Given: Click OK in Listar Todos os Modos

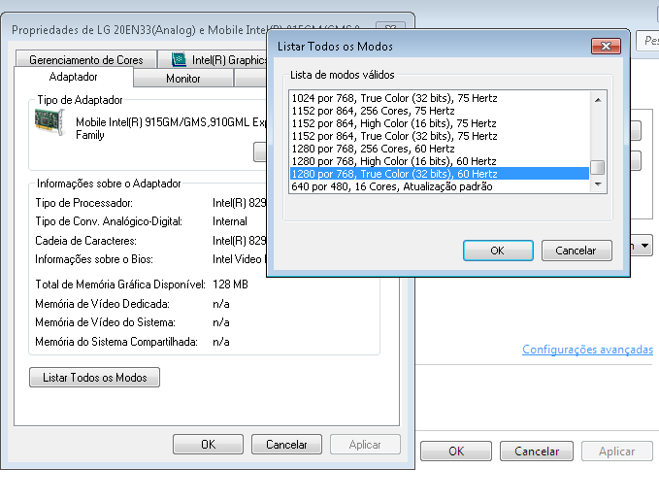Looking at the screenshot, I should tap(498, 251).
